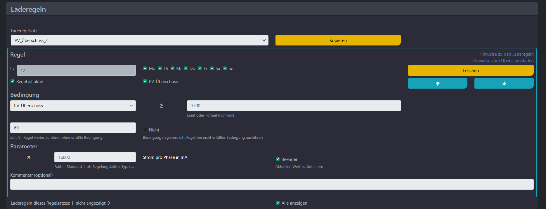Screen dimensions: 546x209
Task: Uncheck 'Alle anzeigen' option
Action: (278, 203)
